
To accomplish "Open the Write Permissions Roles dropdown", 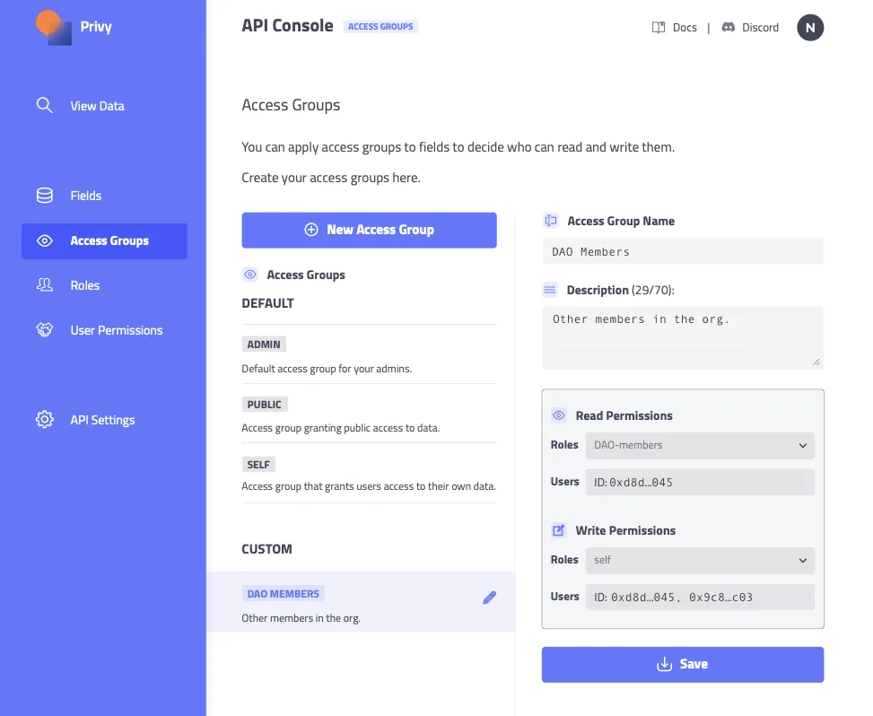I will [x=699, y=560].
